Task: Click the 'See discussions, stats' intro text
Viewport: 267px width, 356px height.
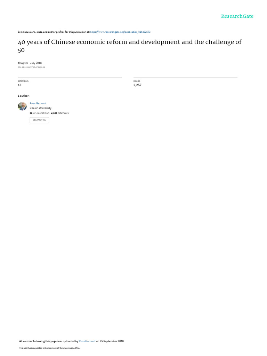Action: pyautogui.click(x=54, y=32)
